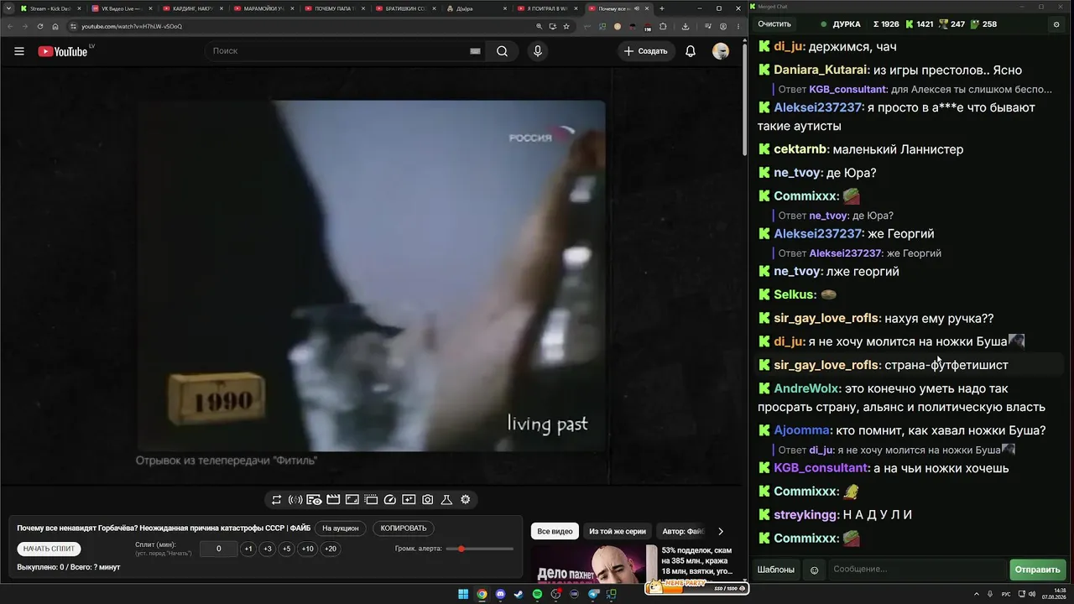Bookmark this page with the star icon
This screenshot has width=1074, height=604.
pos(566,26)
